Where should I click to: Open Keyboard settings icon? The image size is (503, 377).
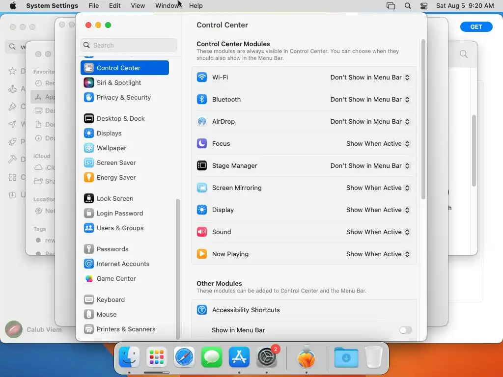[x=89, y=300]
